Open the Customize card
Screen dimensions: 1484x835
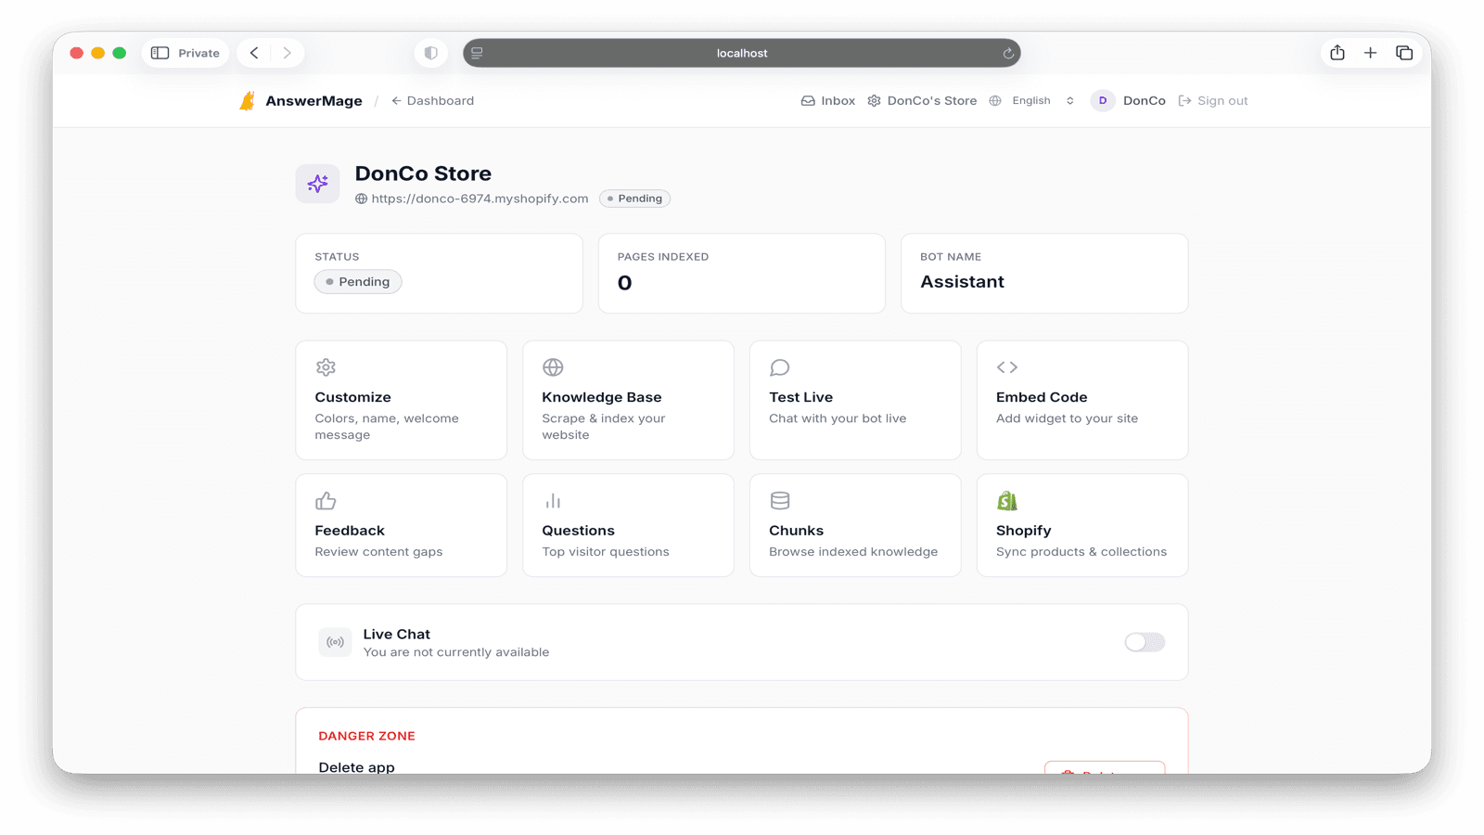click(x=402, y=400)
